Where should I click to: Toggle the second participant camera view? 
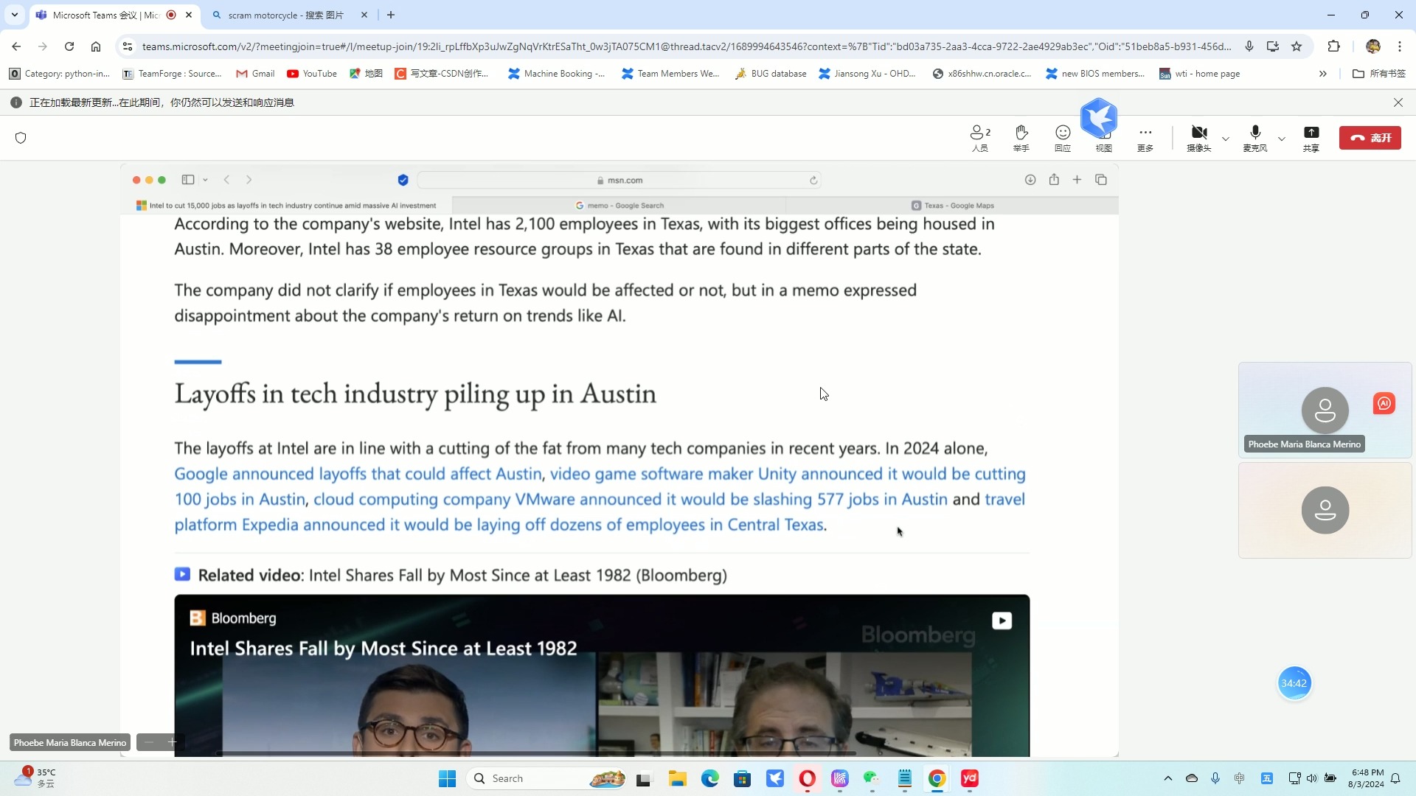click(1325, 510)
